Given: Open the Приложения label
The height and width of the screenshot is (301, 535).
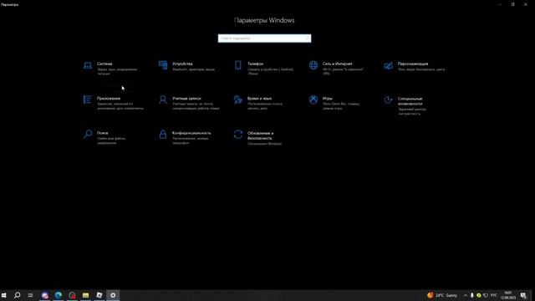Looking at the screenshot, I should [x=109, y=99].
